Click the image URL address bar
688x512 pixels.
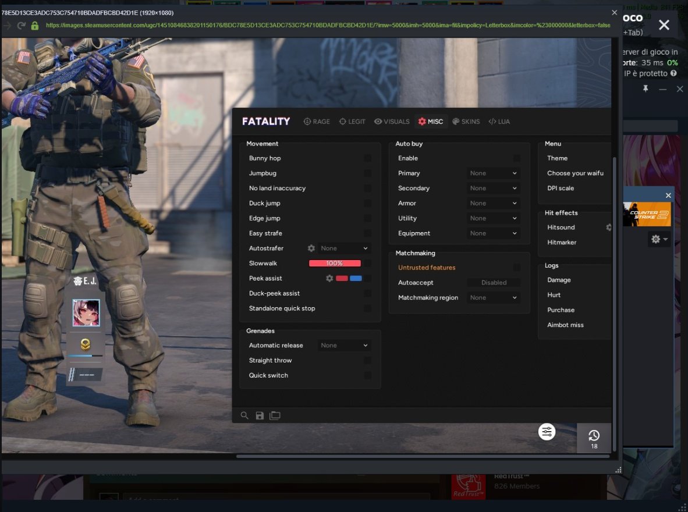[328, 26]
